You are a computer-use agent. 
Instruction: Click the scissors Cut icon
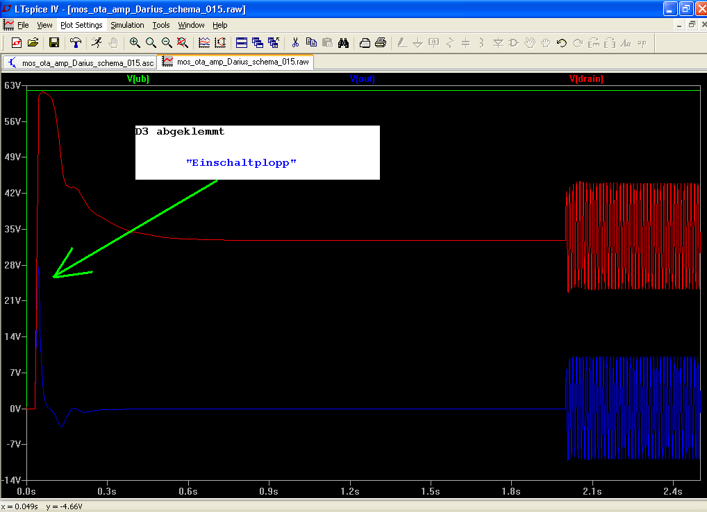coord(295,43)
